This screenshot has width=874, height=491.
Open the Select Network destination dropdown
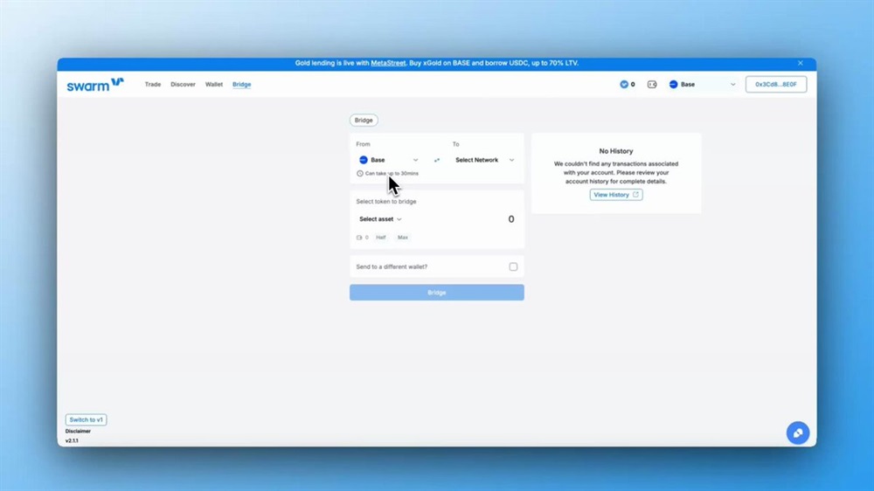[484, 160]
